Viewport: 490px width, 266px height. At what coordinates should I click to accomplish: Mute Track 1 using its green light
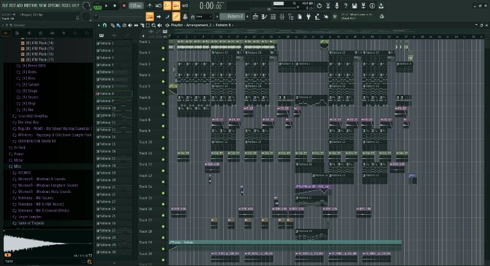click(x=164, y=42)
